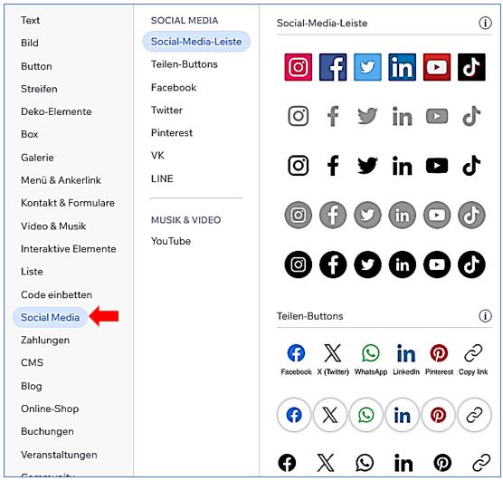Pick the grey circle Instagram icon
This screenshot has height=481, width=503.
tap(298, 215)
